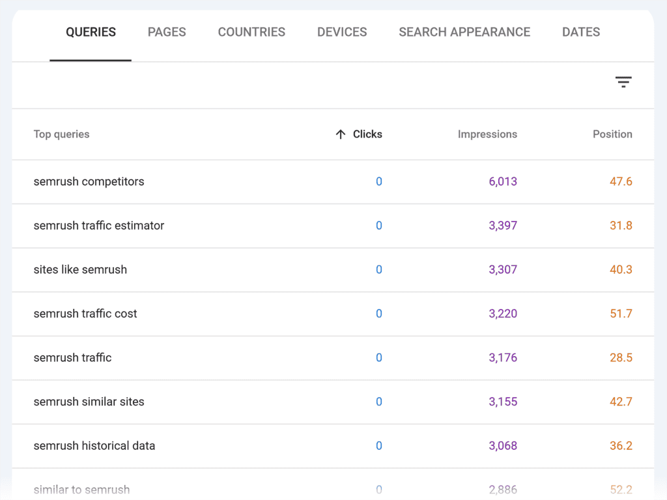
Task: Select 'semrush traffic cost' from the list
Action: [x=85, y=314]
